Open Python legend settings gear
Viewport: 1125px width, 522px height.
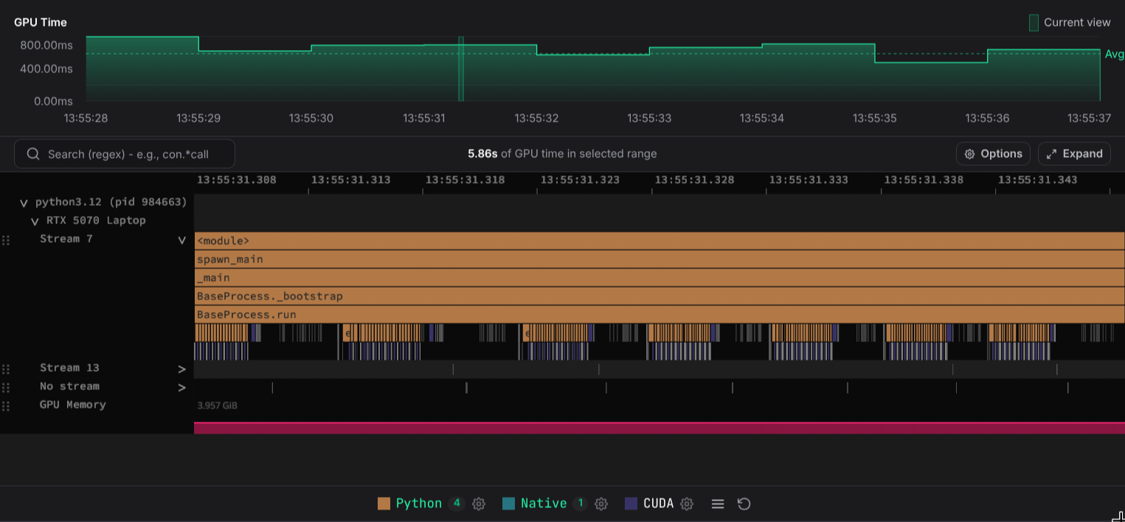coord(479,504)
